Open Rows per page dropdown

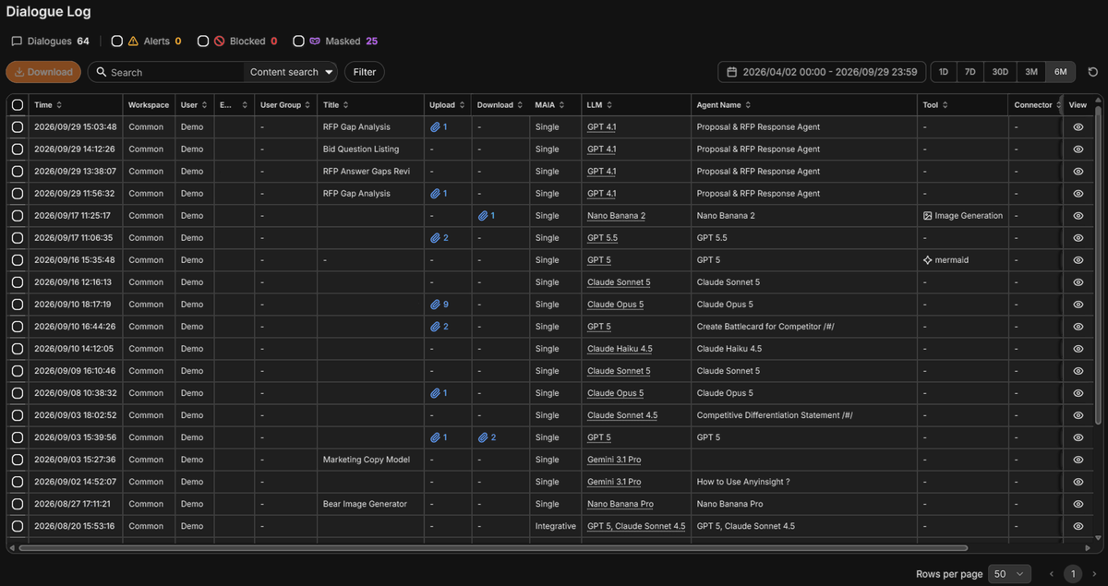click(x=1009, y=574)
